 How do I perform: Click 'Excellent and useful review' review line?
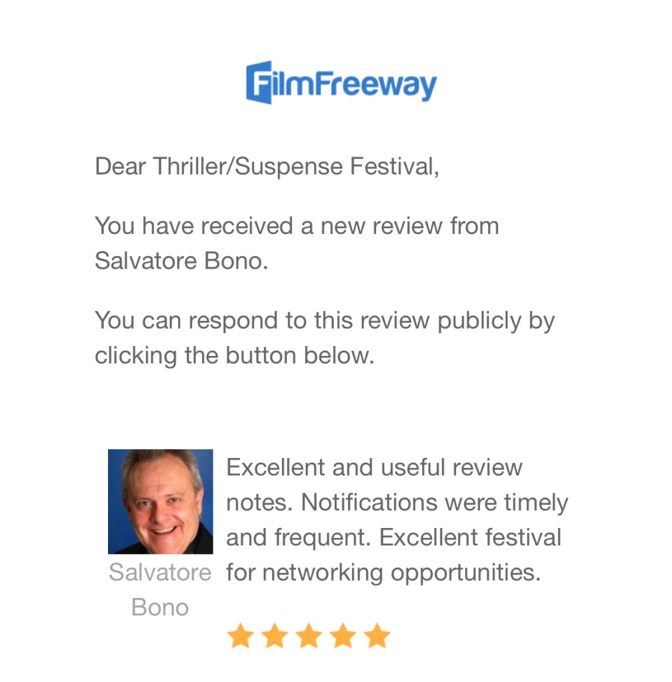point(374,467)
